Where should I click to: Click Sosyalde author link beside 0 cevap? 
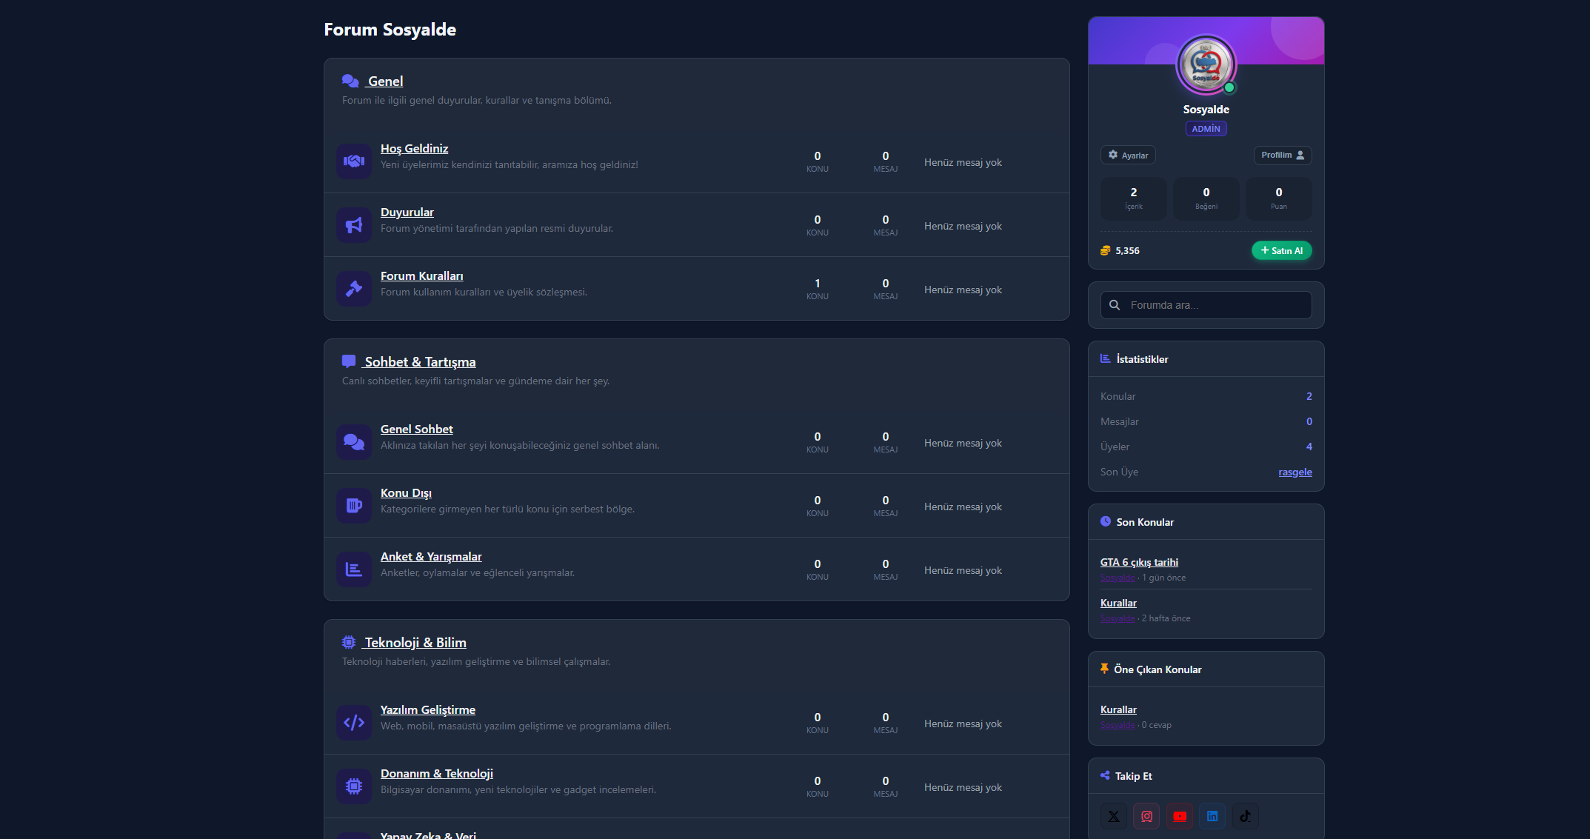click(1118, 725)
